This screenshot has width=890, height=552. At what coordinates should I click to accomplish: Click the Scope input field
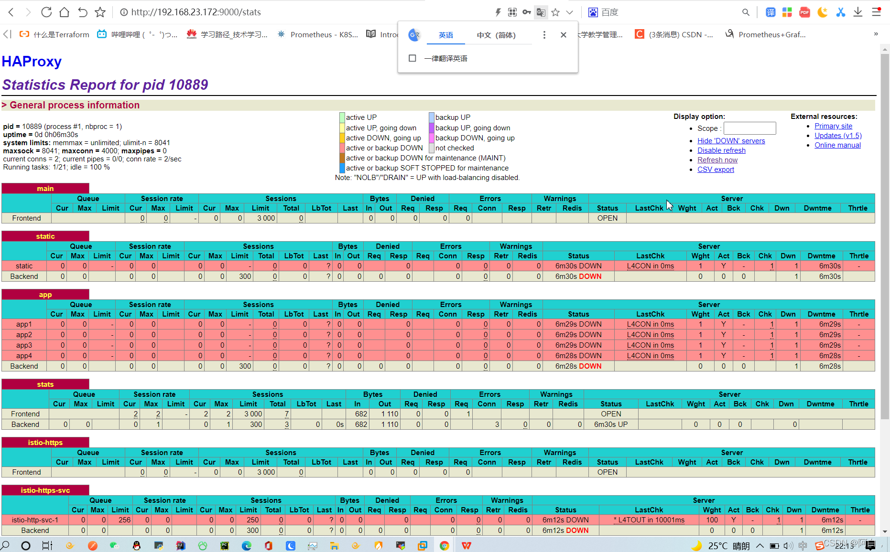click(749, 128)
